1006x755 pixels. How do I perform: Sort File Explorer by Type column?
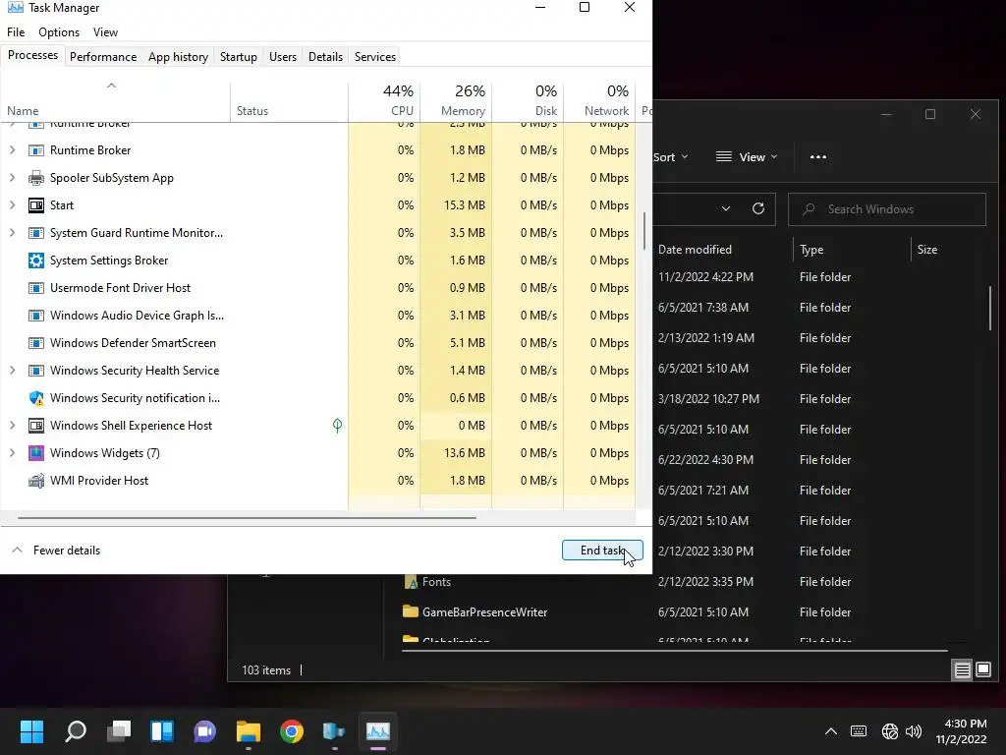[852, 249]
